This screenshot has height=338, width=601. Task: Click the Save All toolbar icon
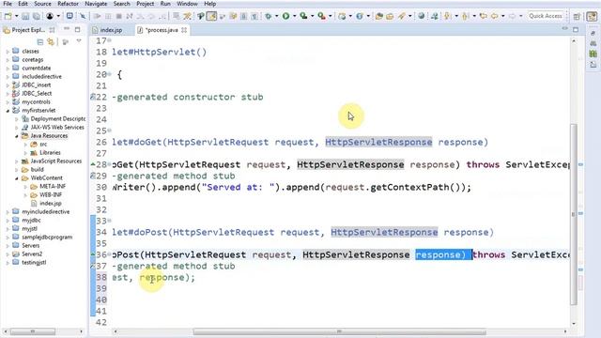[37, 16]
